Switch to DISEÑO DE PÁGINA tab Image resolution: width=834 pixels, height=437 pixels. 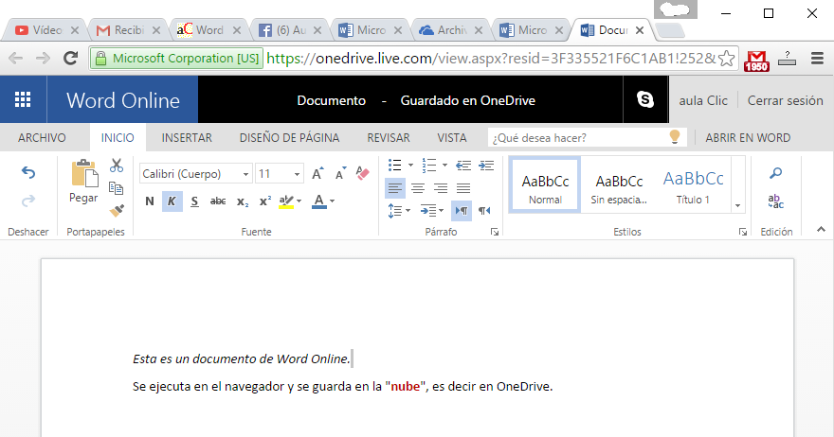click(289, 137)
